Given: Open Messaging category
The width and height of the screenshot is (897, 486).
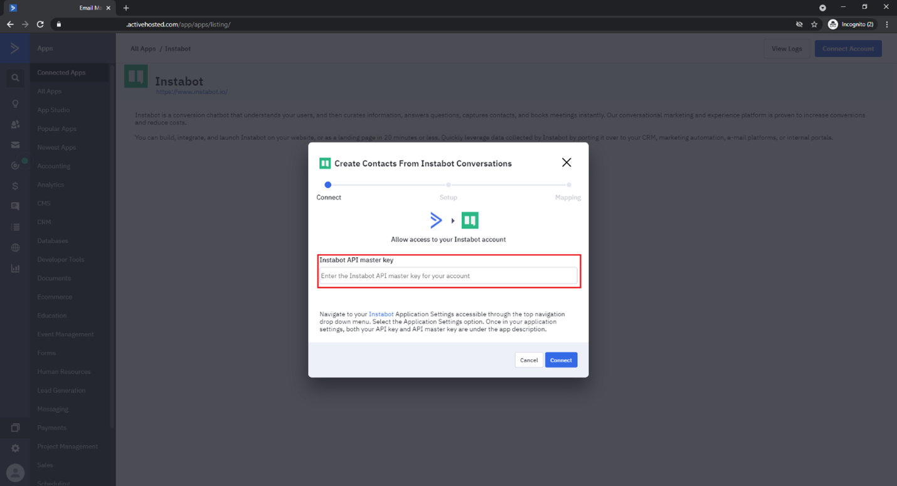Looking at the screenshot, I should 53,409.
